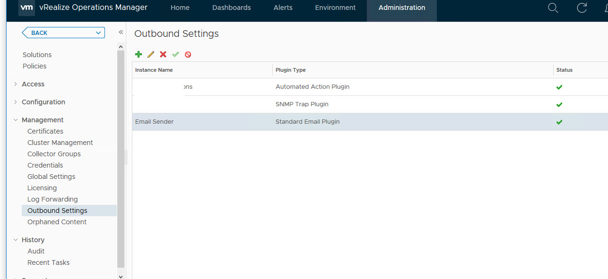Screen dimensions: 608x279
Task: Collapse the History section
Action: (x=16, y=240)
